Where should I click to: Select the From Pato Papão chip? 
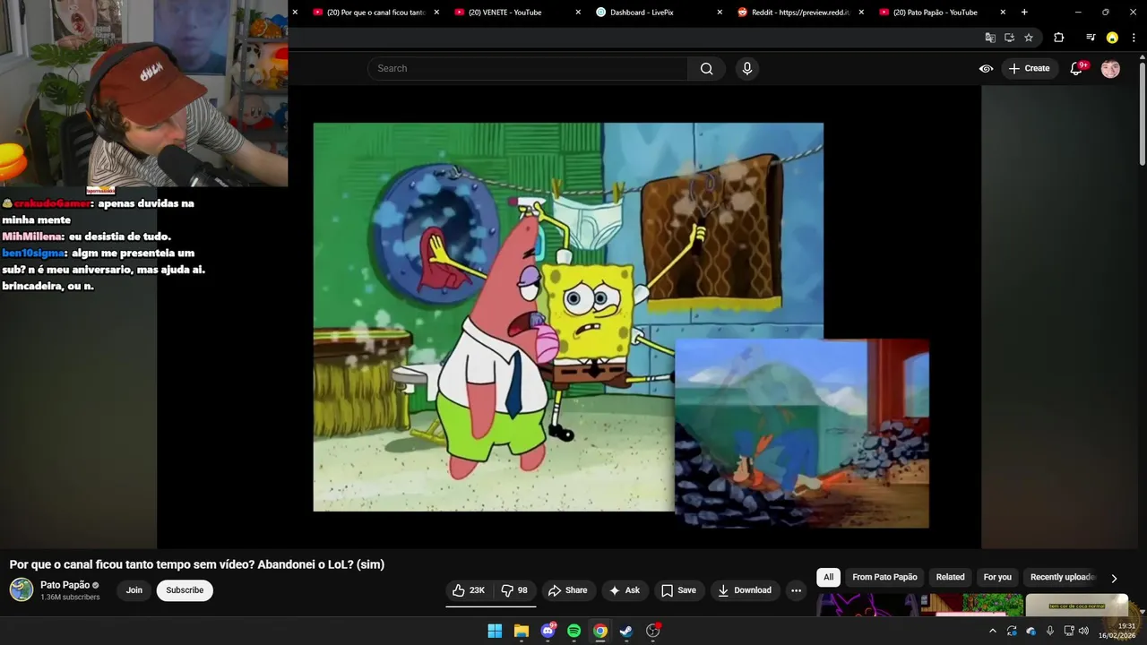tap(884, 578)
